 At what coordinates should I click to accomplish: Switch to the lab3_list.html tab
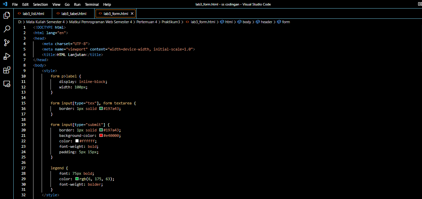[x=34, y=14]
